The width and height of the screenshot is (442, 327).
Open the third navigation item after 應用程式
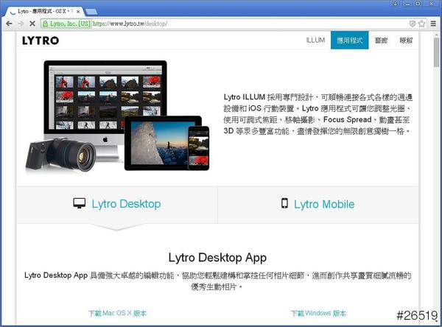381,41
